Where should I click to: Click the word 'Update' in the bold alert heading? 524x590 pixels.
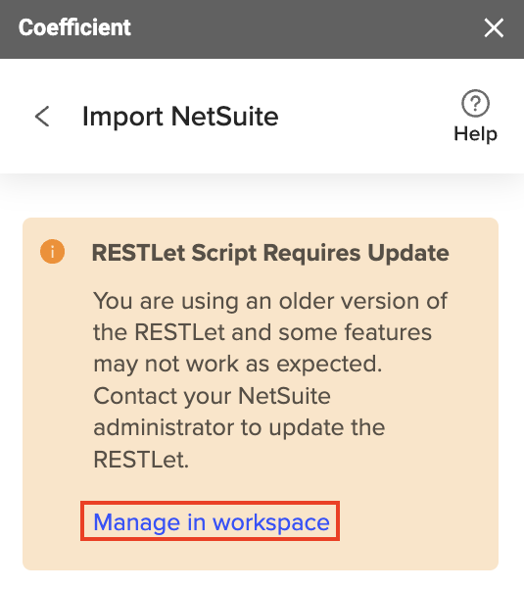tap(408, 253)
